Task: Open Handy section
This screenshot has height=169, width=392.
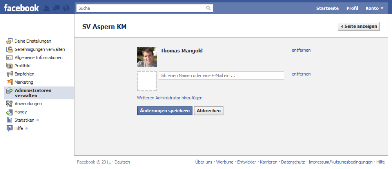Action: 21,112
